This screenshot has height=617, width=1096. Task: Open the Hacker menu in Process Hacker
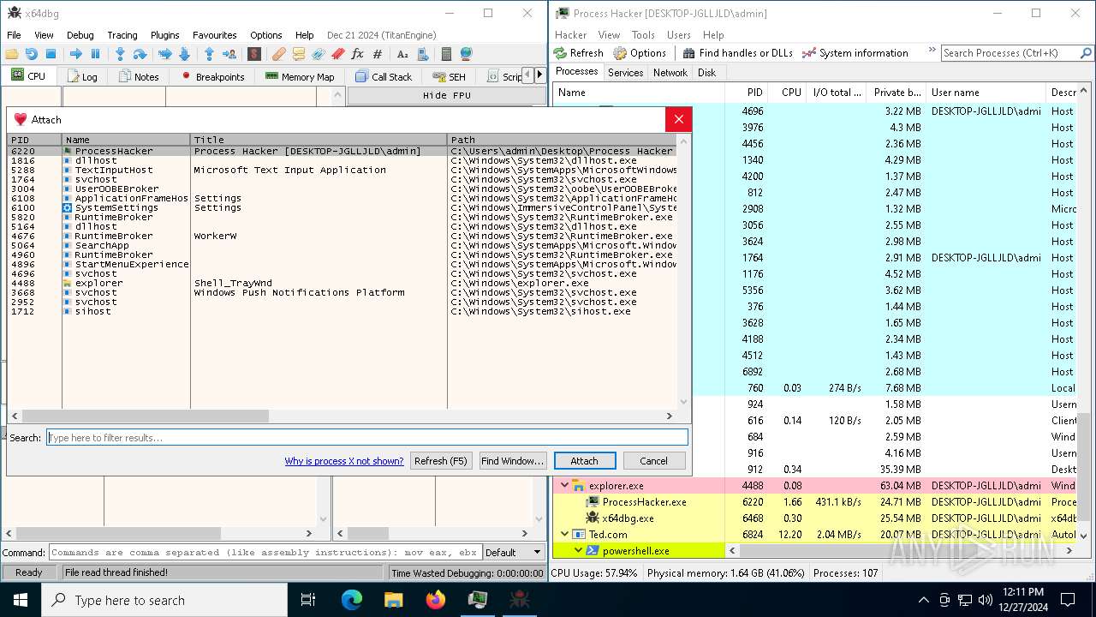pos(570,35)
